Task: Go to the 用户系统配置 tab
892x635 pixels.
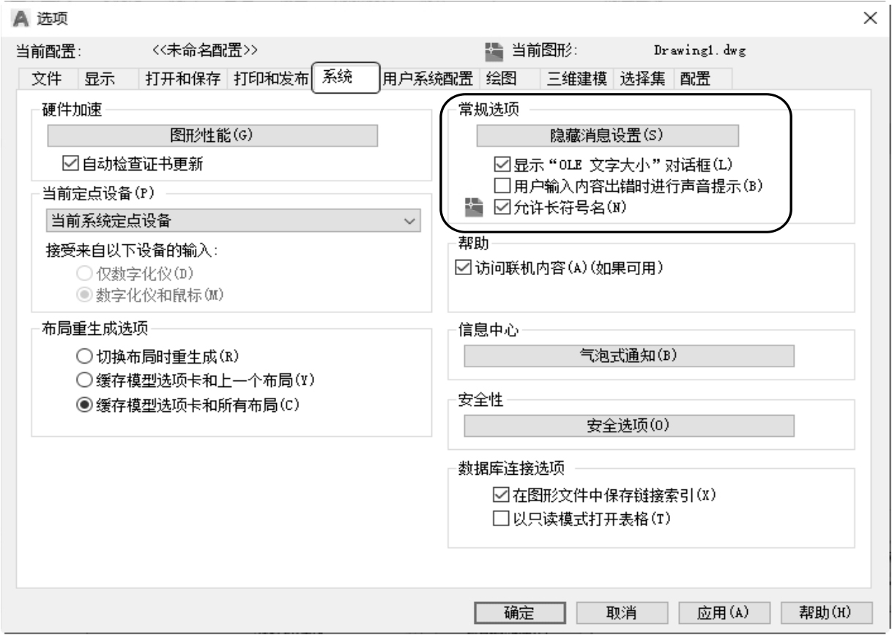Action: [429, 79]
